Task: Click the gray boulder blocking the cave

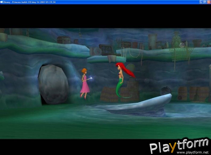Action: pyautogui.click(x=54, y=85)
